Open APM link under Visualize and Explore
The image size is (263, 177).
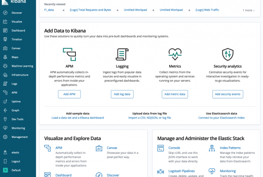tap(59, 148)
